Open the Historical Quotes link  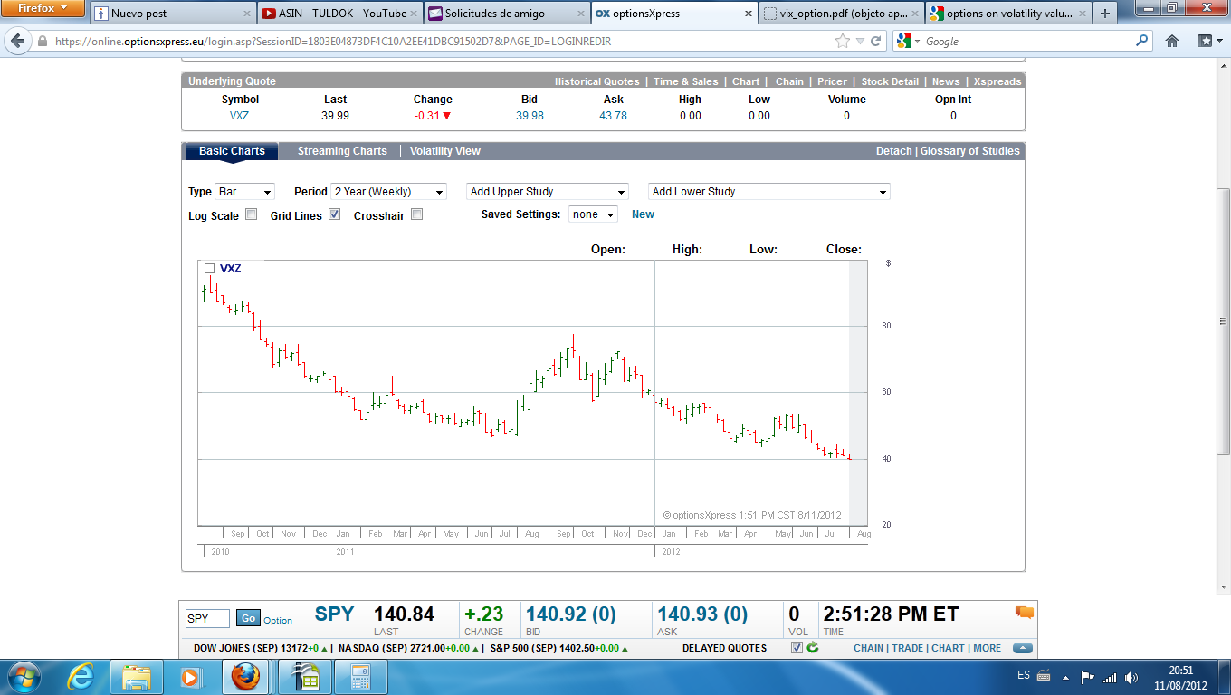click(x=597, y=81)
